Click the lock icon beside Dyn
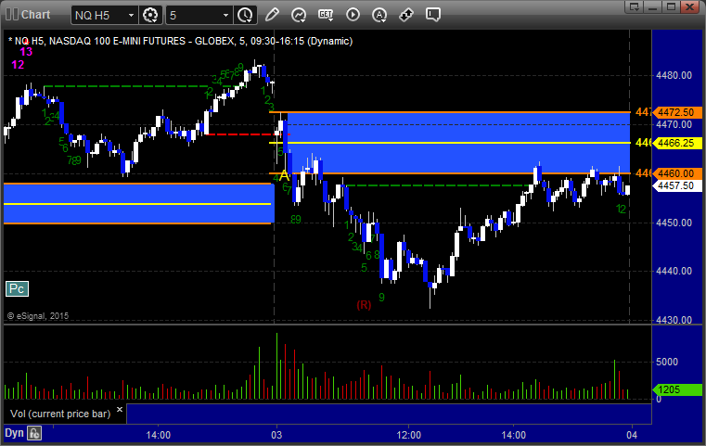This screenshot has height=446, width=706. point(34,433)
